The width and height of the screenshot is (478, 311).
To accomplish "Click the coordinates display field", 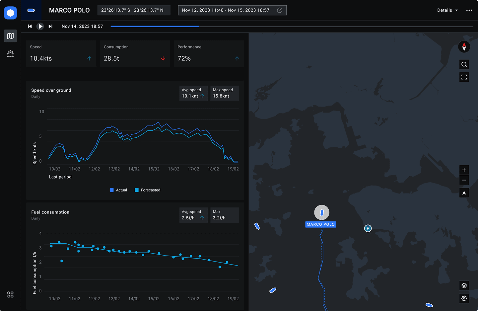I will click(134, 10).
